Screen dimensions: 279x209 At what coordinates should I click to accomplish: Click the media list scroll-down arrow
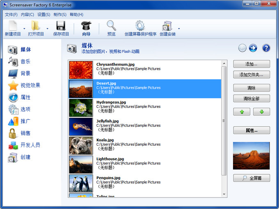(224, 194)
